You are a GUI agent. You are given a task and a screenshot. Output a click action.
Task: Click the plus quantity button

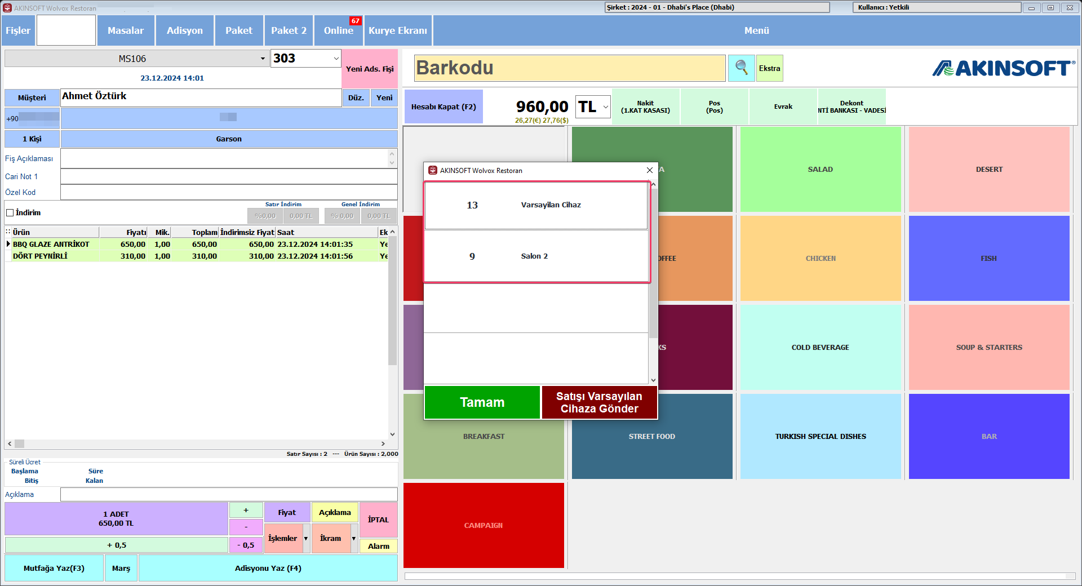[x=246, y=510]
